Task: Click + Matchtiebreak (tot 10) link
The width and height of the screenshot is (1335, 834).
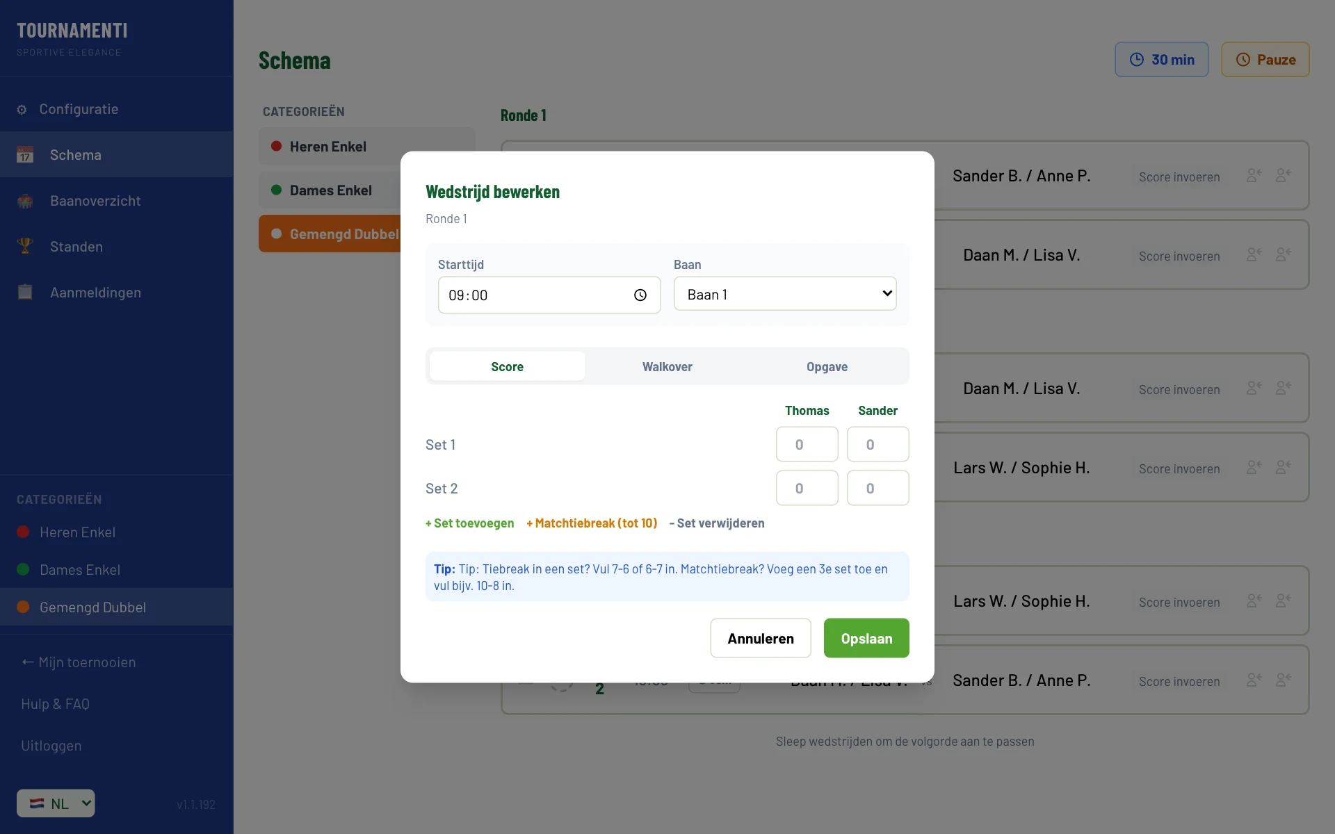Action: [592, 523]
